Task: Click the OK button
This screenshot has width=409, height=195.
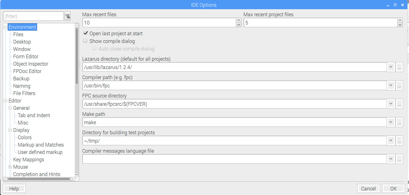Action: (x=393, y=189)
